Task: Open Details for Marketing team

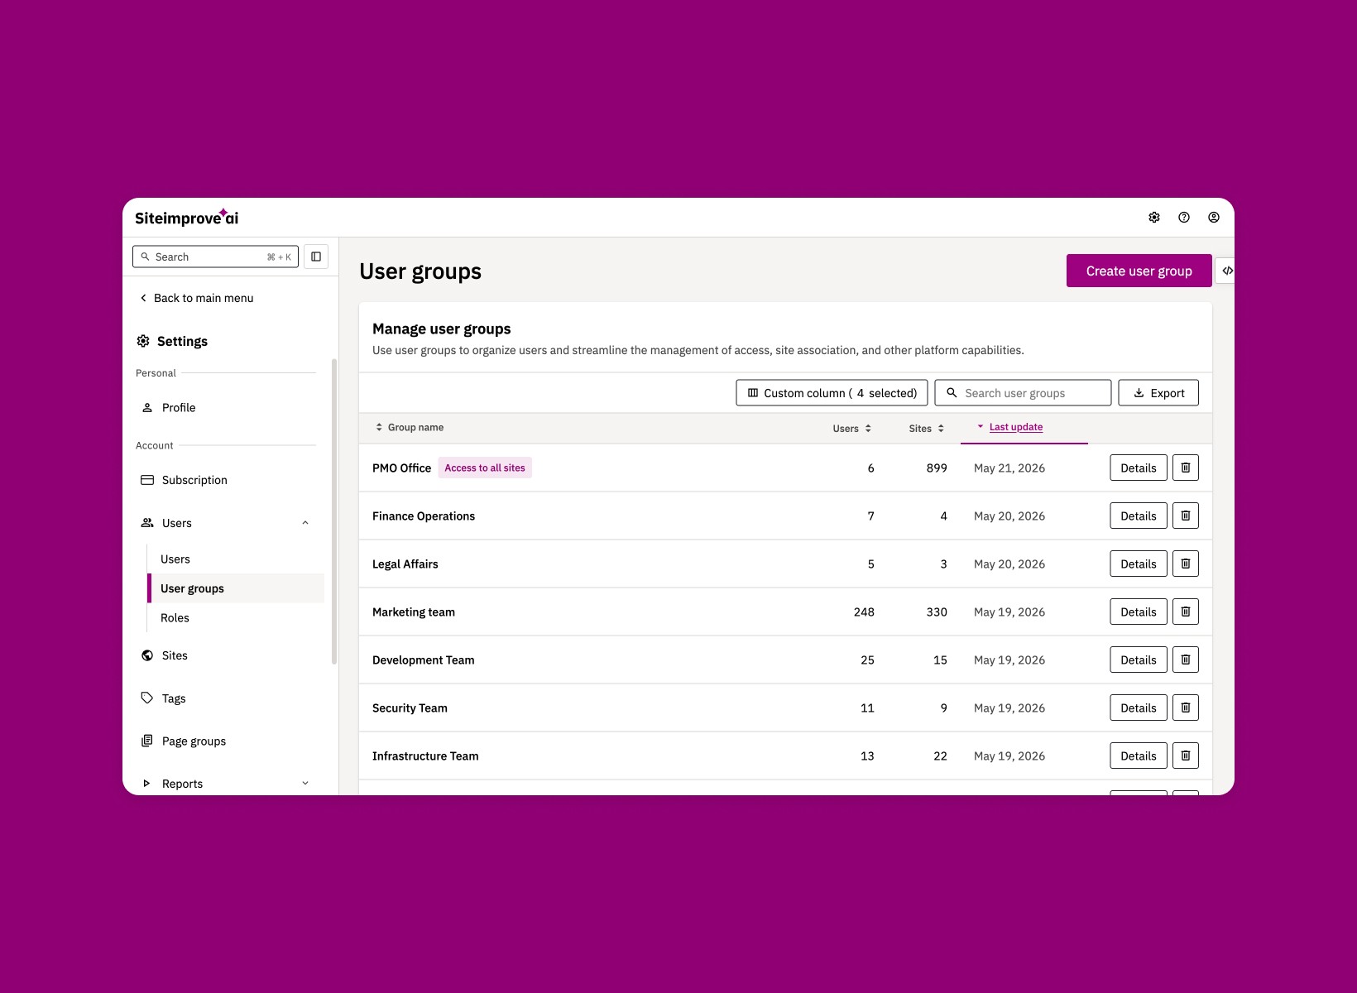Action: [x=1139, y=612]
